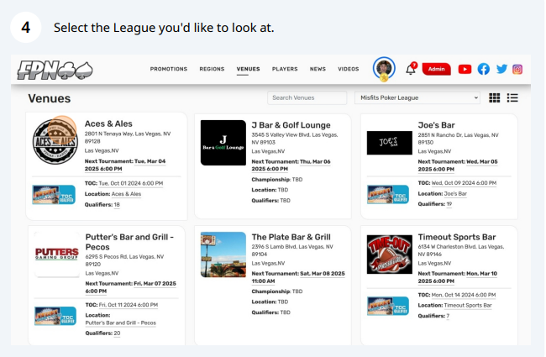Open Joe's Bar venue title
The image size is (546, 357).
pos(436,125)
